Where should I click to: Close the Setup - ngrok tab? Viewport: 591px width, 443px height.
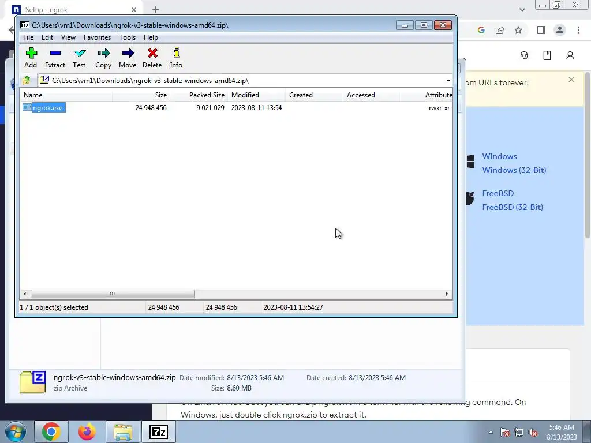[x=134, y=10]
